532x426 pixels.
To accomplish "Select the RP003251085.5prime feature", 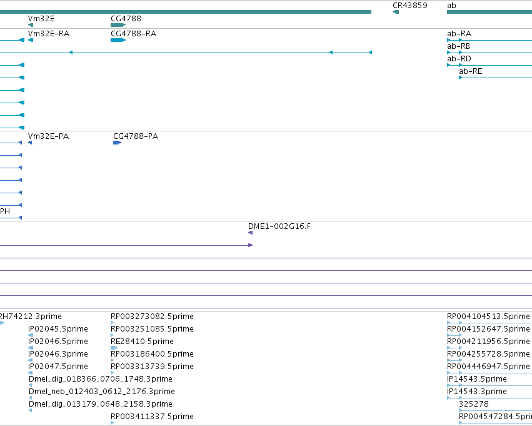I will pos(152,329).
